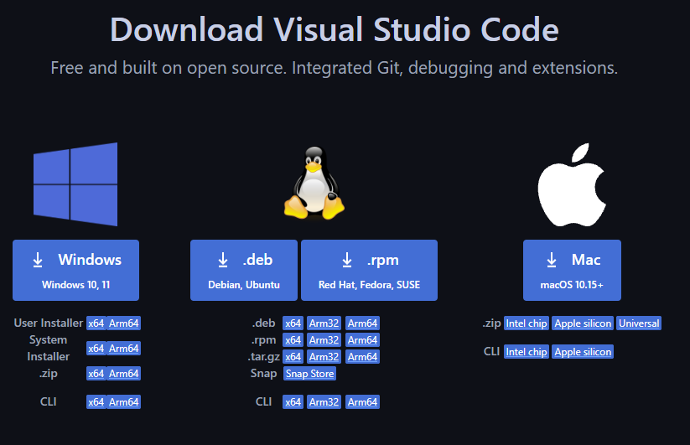Select x64 for Windows User Installer
Viewport: 690px width, 445px height.
pos(96,323)
